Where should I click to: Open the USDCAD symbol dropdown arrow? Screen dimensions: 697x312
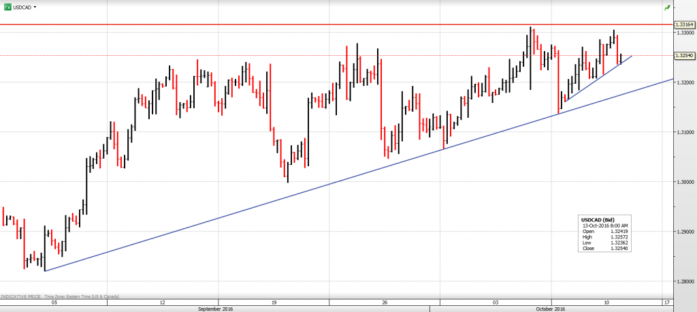point(35,7)
